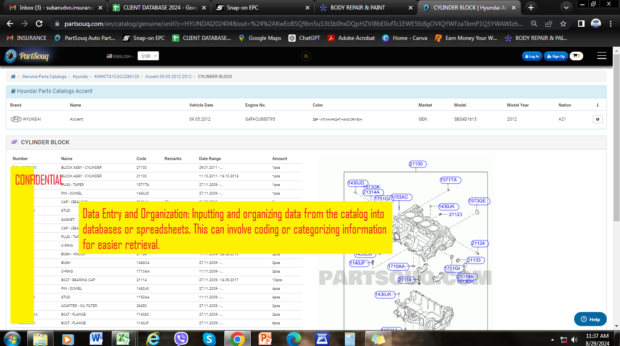The height and width of the screenshot is (346, 620).
Task: Open Internet Explorer from the taskbar
Action: [x=154, y=339]
